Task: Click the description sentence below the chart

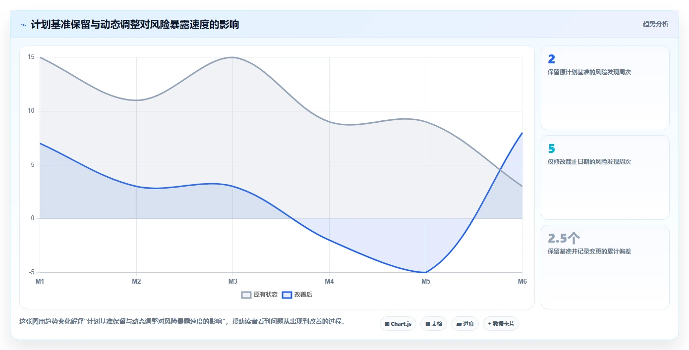Action: [x=182, y=321]
